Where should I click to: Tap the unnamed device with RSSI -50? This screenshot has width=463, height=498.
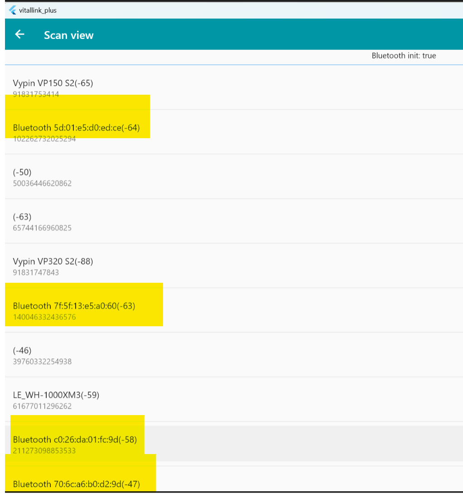pos(234,177)
